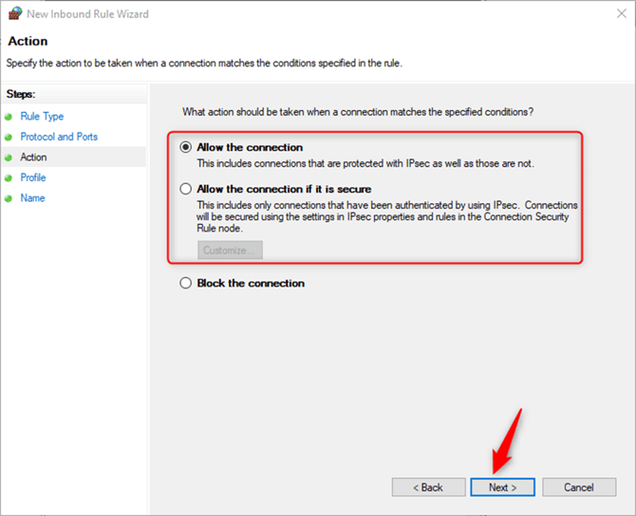Viewport: 636px width, 516px height.
Task: Click the green bullet beside Rule Type
Action: coord(10,117)
